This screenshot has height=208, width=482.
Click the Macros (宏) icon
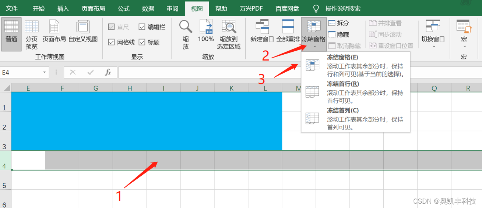(x=464, y=26)
